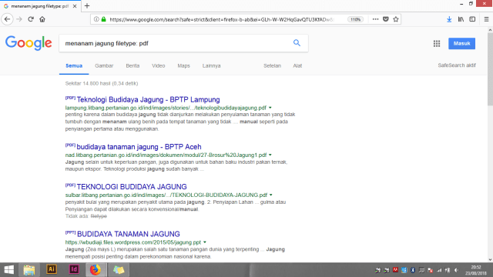The image size is (493, 277).
Task: Open the Windows Start menu
Action: tap(8, 270)
